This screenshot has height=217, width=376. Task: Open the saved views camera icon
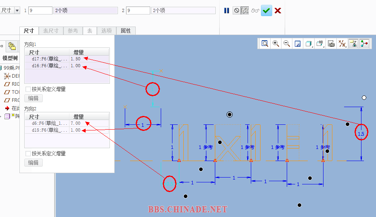point(331,43)
